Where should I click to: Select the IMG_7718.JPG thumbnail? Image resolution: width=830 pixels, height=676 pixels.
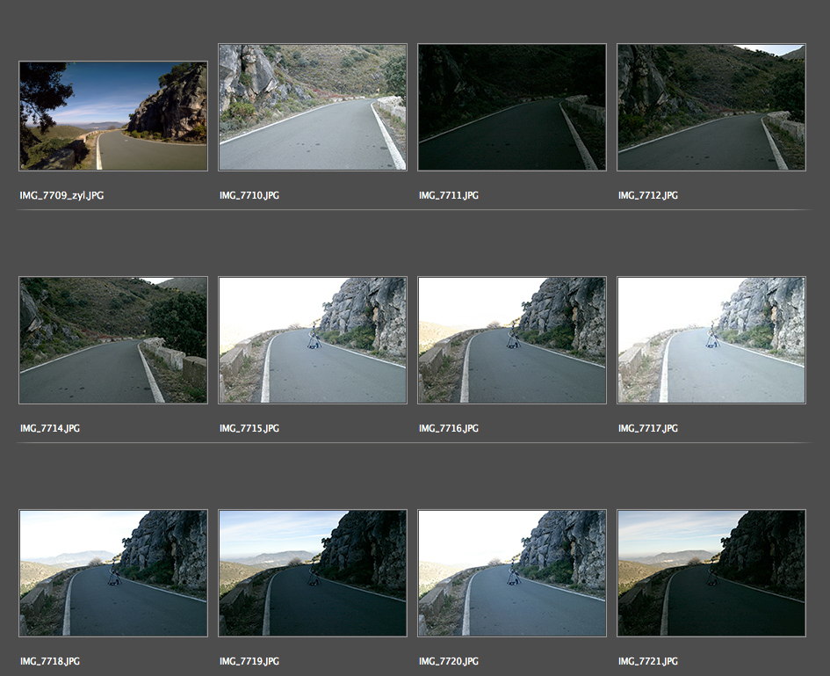click(113, 573)
